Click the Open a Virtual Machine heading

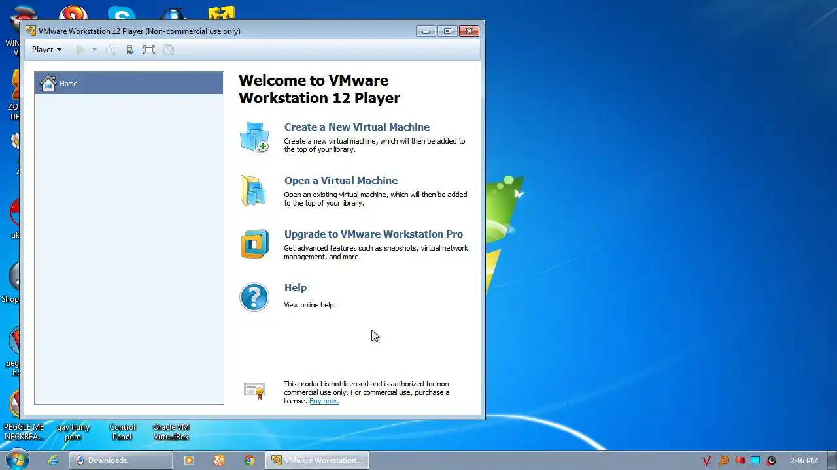tap(341, 180)
